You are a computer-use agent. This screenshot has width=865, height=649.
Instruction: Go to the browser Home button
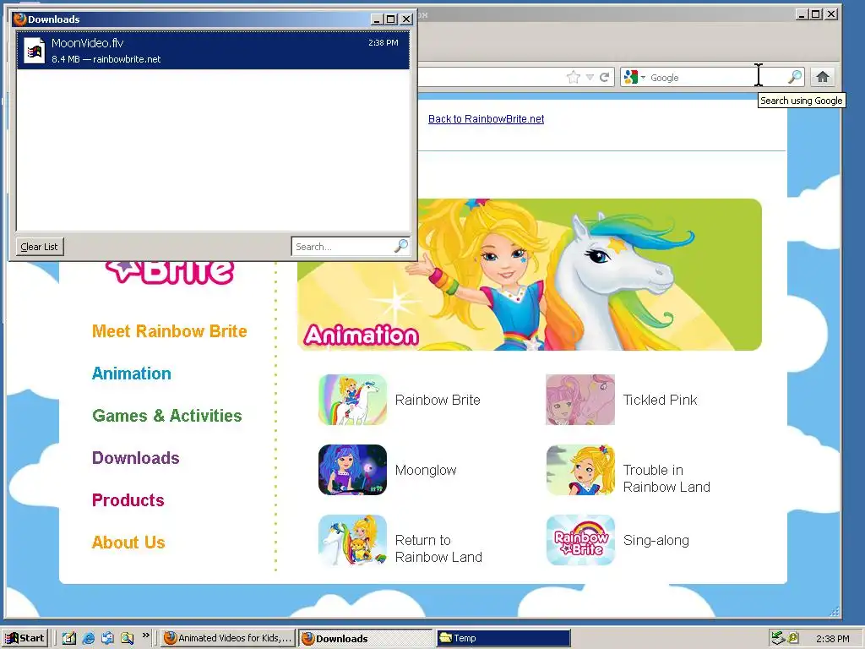(x=823, y=77)
